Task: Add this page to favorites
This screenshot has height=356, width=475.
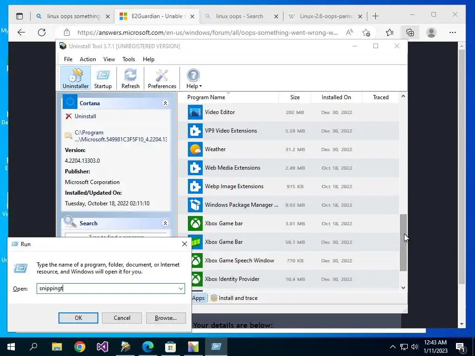Action: coord(366,32)
